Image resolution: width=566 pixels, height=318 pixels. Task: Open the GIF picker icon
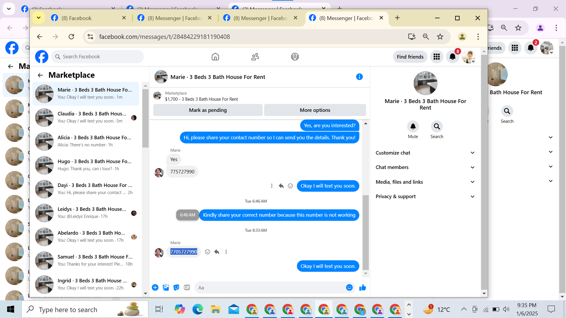click(x=187, y=288)
